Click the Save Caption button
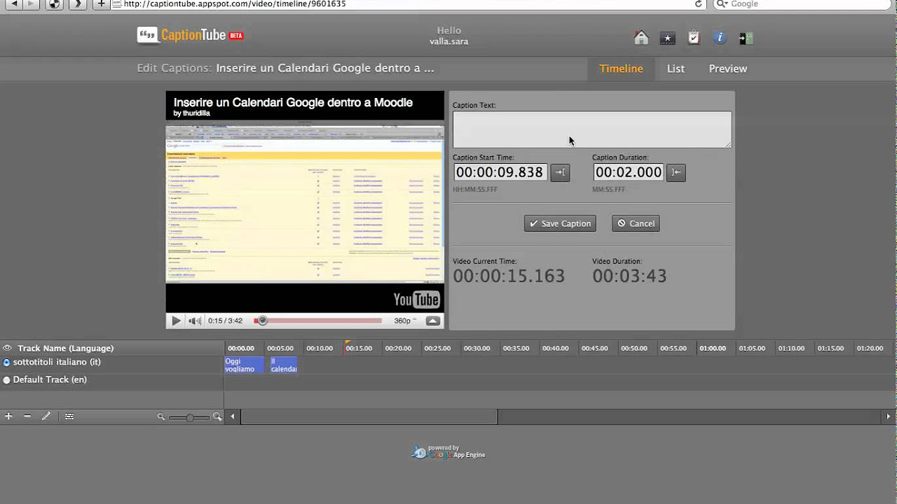 (560, 223)
